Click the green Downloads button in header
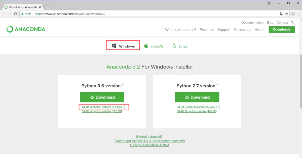The height and width of the screenshot is (158, 302). click(282, 29)
